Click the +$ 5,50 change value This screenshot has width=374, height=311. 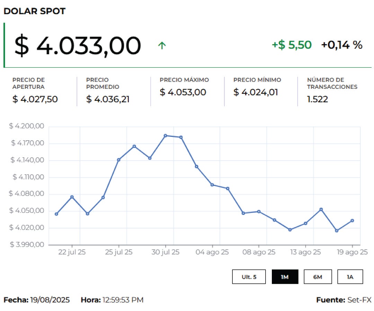(x=292, y=45)
